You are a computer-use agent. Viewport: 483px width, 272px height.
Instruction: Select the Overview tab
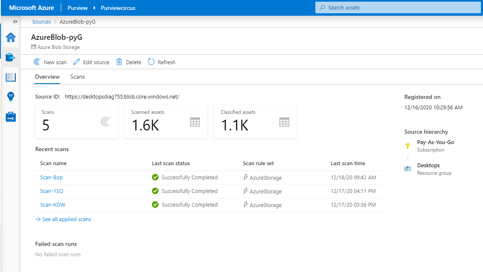click(x=47, y=77)
